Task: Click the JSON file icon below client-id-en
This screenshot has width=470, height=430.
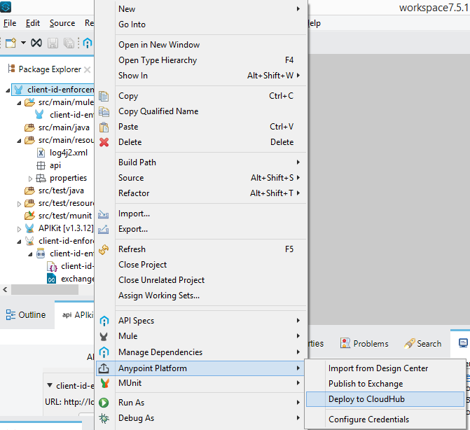Action: click(x=52, y=266)
